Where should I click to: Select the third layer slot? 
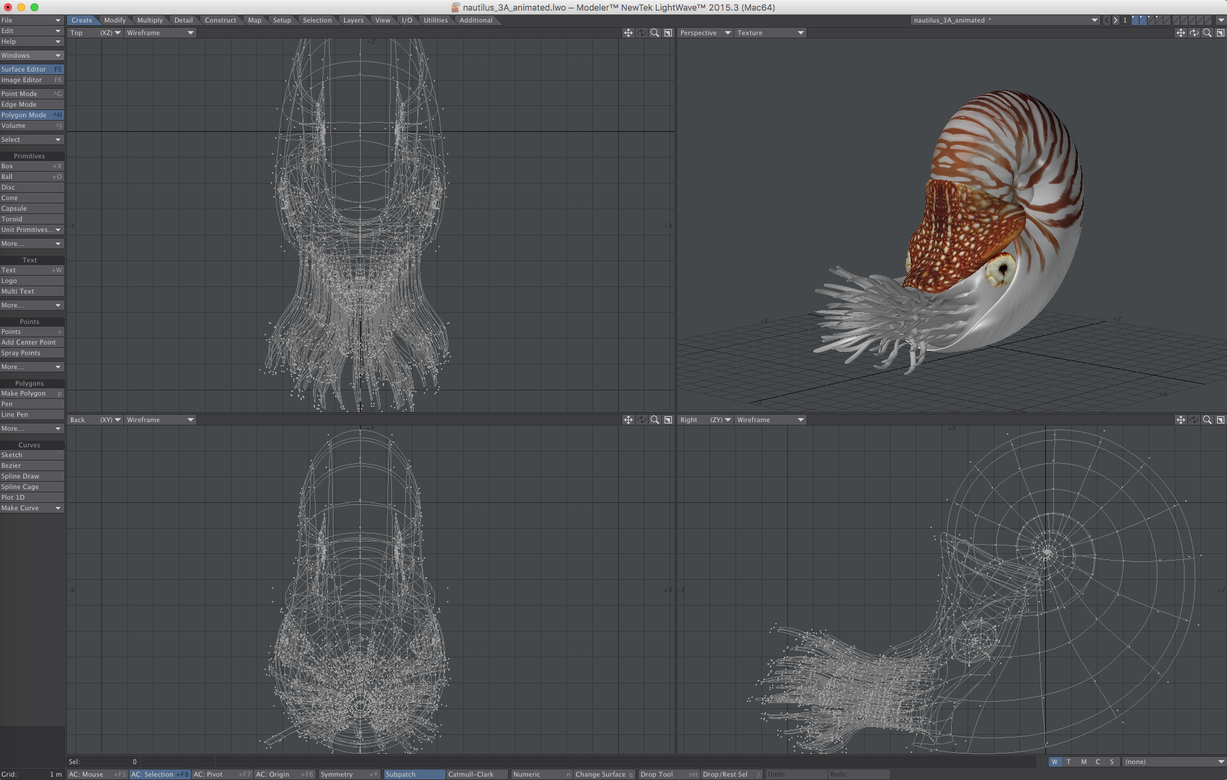(x=1151, y=20)
